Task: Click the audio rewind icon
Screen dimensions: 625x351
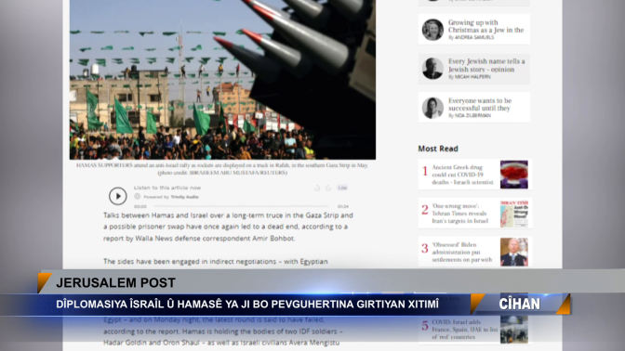Action: click(x=317, y=188)
